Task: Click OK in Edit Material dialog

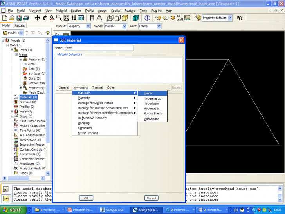Action: (86, 198)
